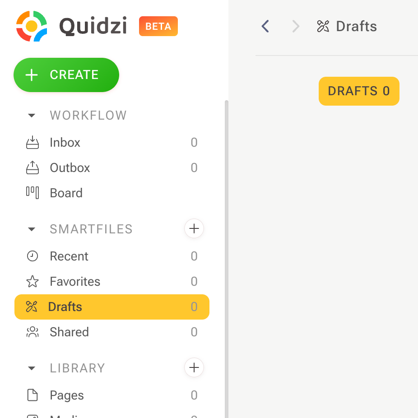
Task: Go back with the left arrow
Action: click(x=265, y=27)
